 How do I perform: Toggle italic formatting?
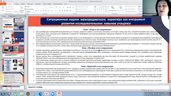click(x=38, y=11)
